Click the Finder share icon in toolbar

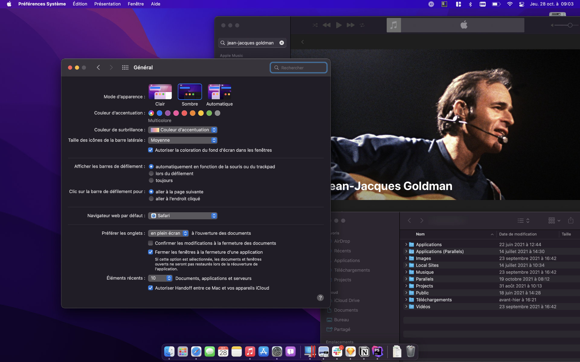pos(571,221)
